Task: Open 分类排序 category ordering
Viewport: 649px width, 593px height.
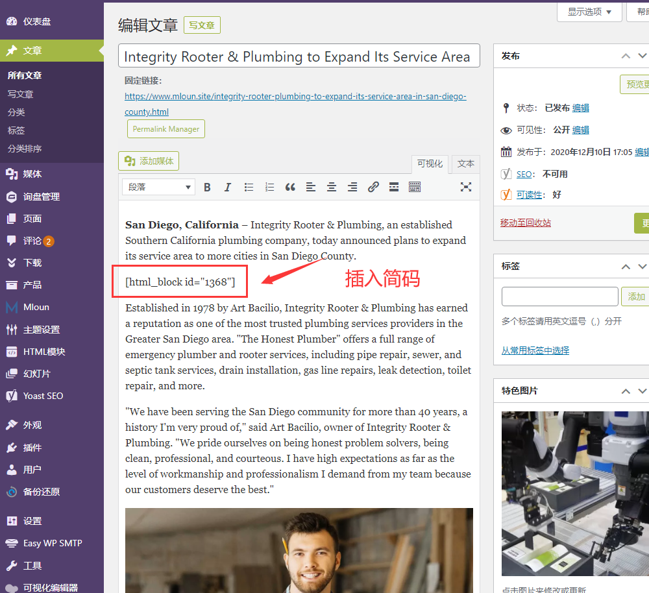Action: (x=25, y=149)
